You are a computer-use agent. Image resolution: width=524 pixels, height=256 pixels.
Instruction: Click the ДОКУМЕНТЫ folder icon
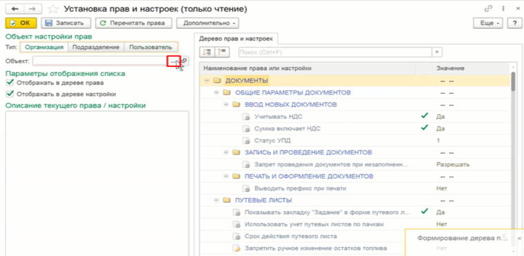pyautogui.click(x=217, y=81)
